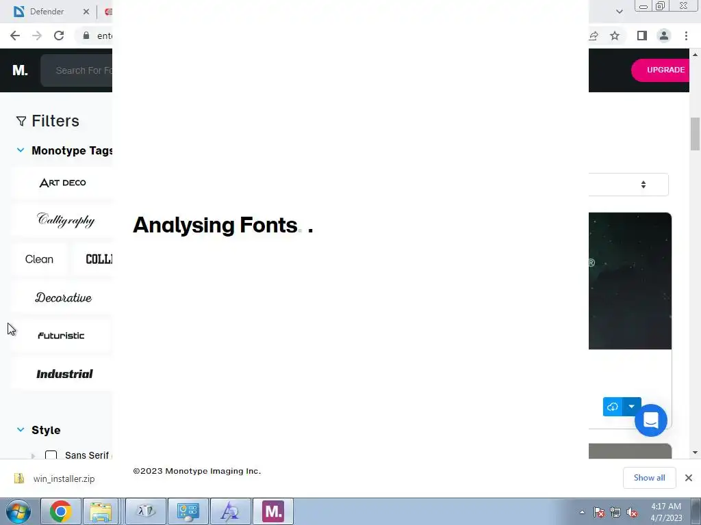701x525 pixels.
Task: Click the address bar padlock icon
Action: click(86, 36)
